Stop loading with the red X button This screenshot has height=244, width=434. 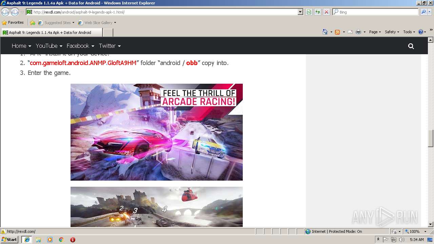pyautogui.click(x=326, y=12)
